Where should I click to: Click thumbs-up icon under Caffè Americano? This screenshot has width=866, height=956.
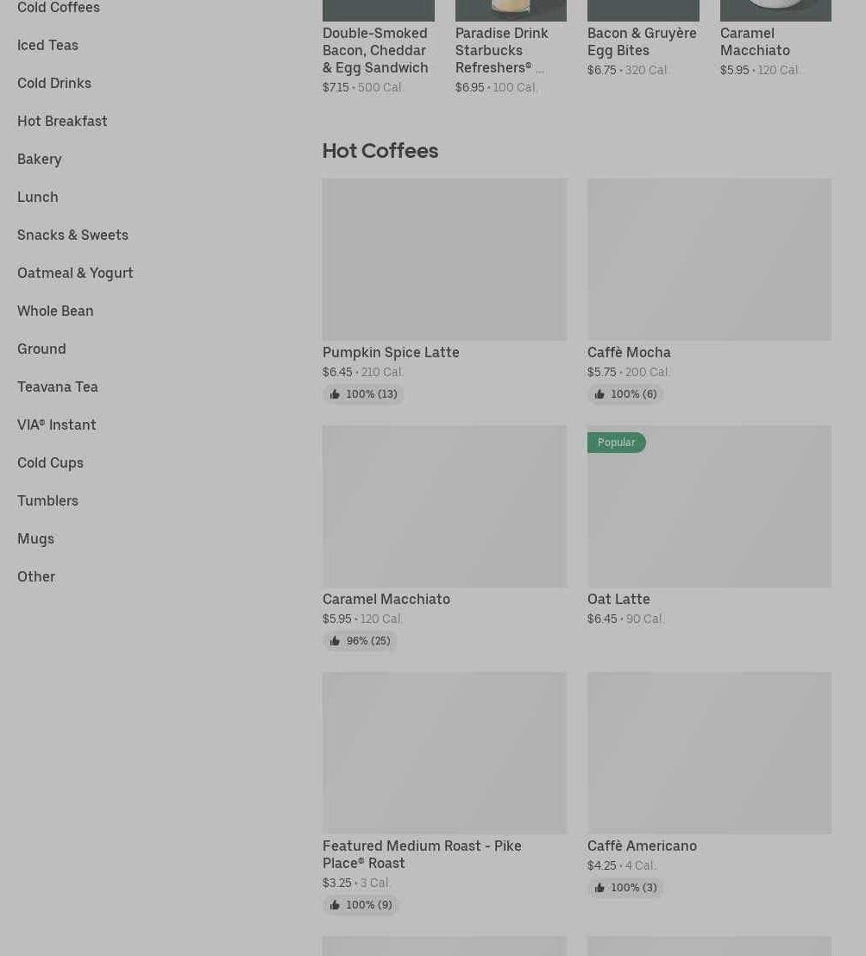pos(599,888)
